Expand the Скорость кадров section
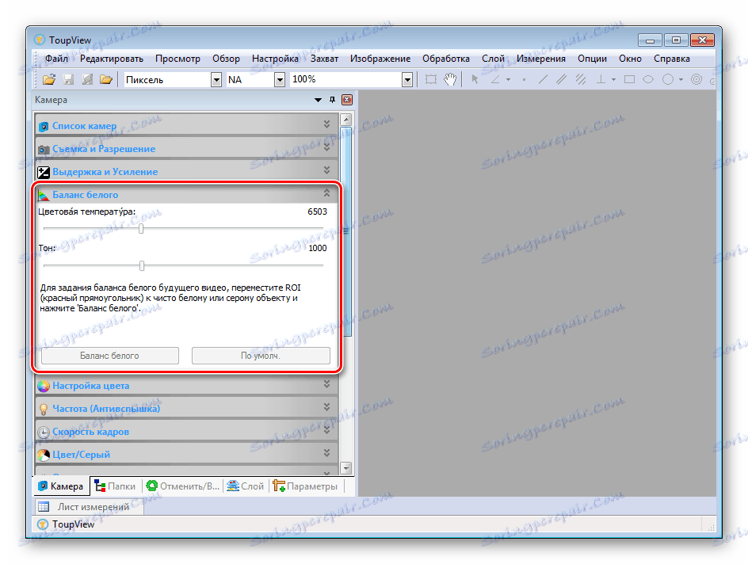The width and height of the screenshot is (748, 564). [x=326, y=429]
